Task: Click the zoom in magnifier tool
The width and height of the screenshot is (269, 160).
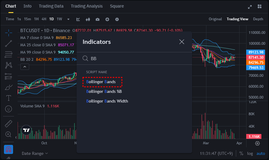Action: 9,134
